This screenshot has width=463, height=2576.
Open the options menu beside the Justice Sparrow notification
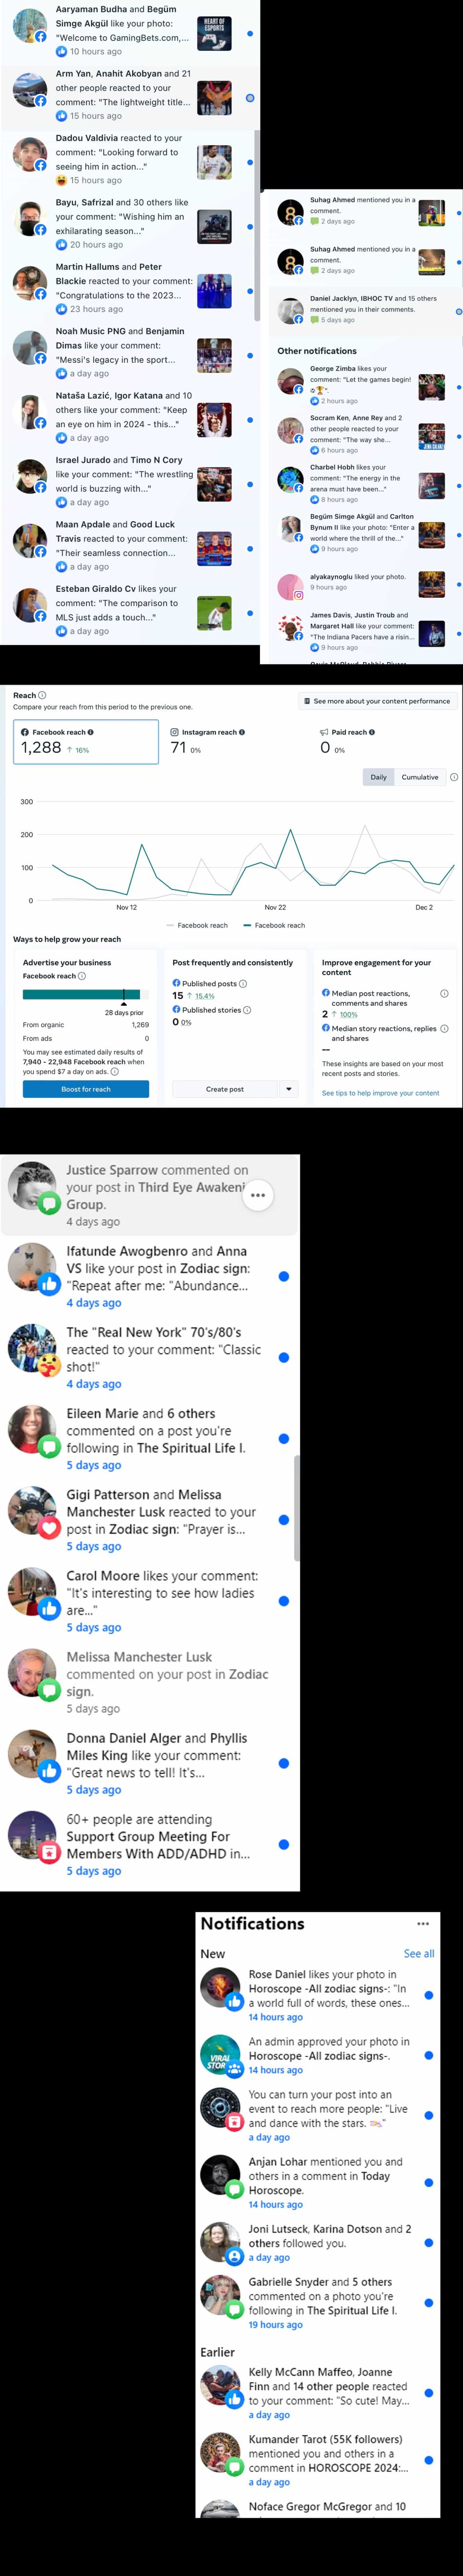coord(257,1195)
